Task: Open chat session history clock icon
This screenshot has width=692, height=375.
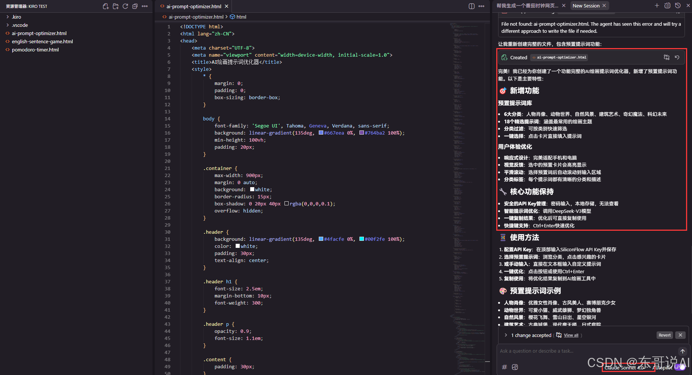Action: (x=678, y=6)
